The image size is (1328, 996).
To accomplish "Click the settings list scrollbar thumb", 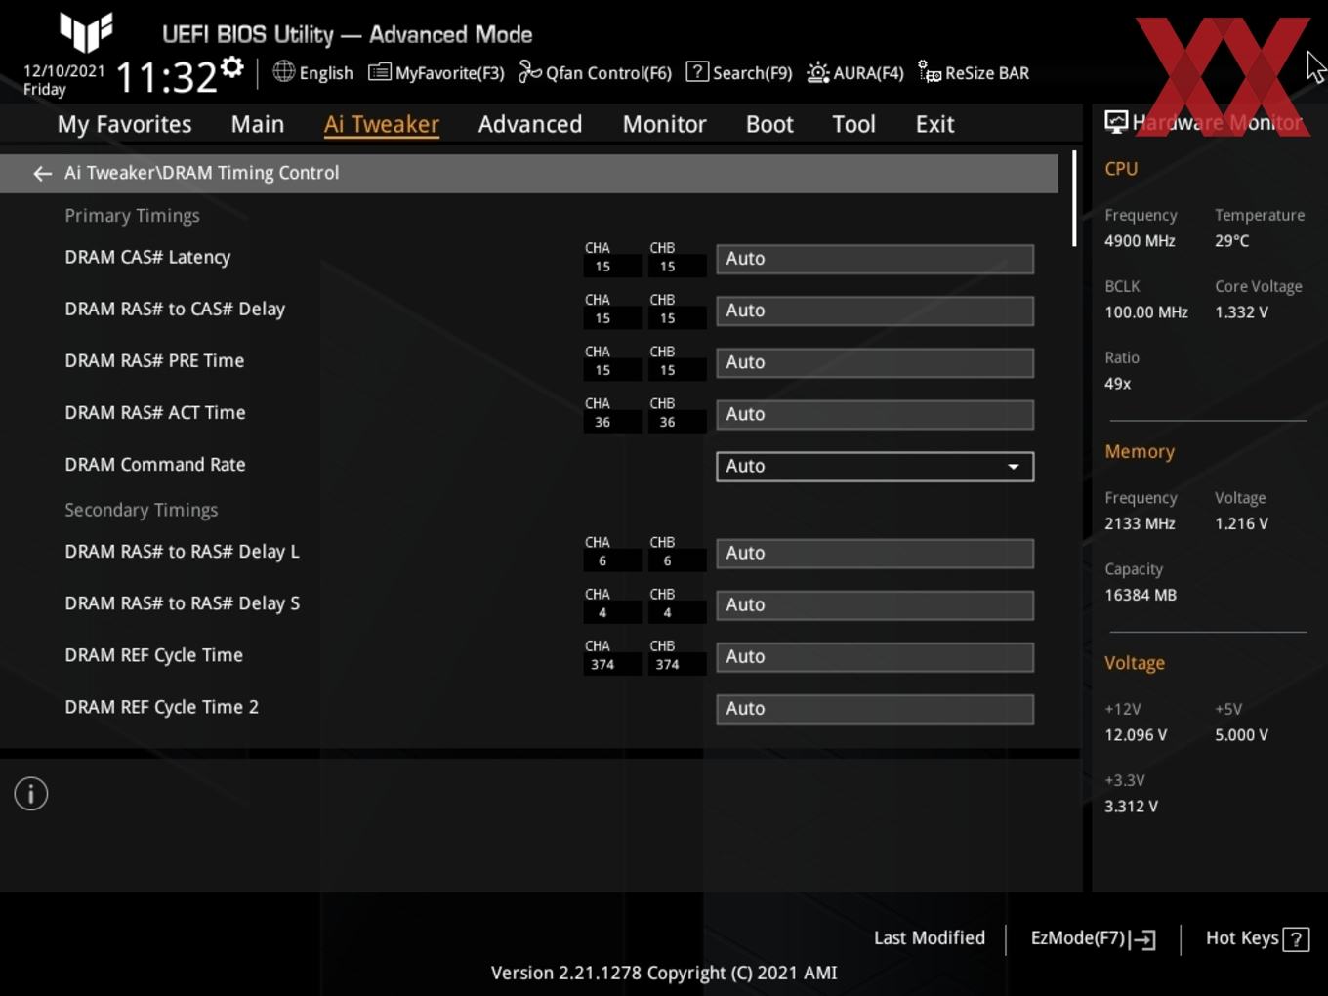I will point(1074,198).
